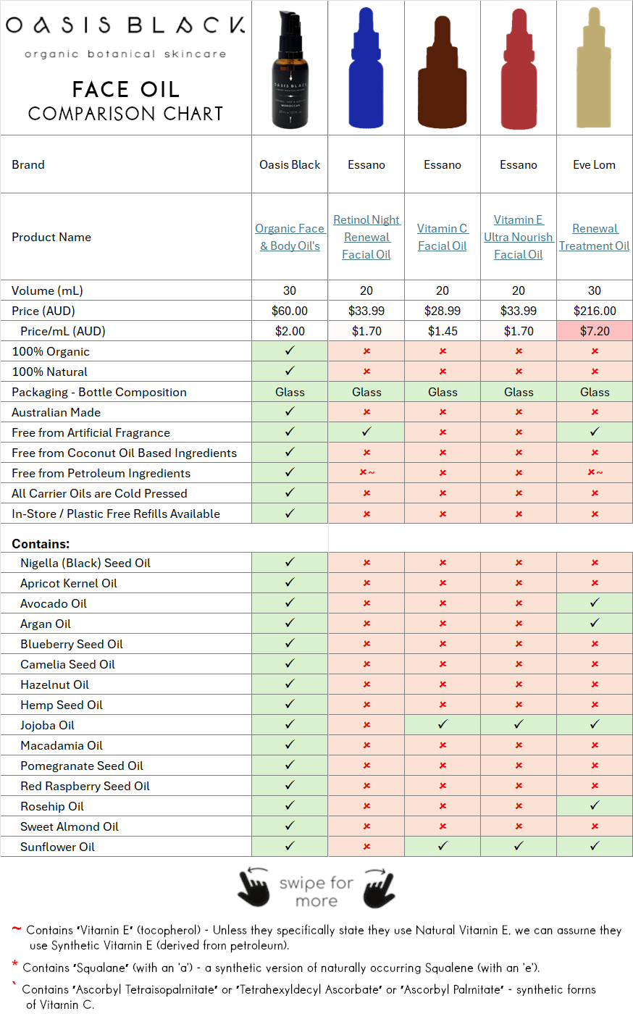Open the Vitamin C Facial Oil link
This screenshot has height=1014, width=633.
(x=443, y=237)
